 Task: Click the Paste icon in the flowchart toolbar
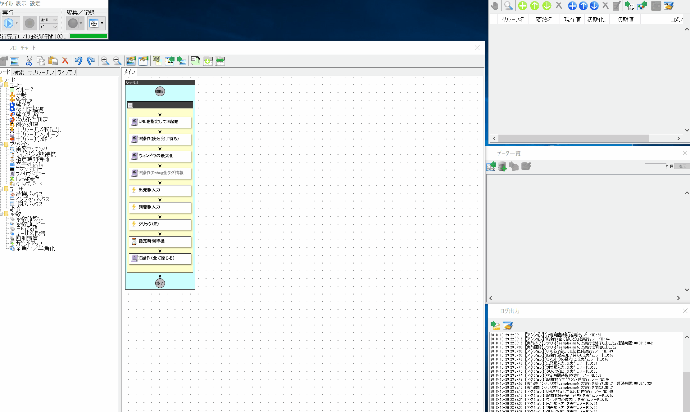pyautogui.click(x=53, y=61)
